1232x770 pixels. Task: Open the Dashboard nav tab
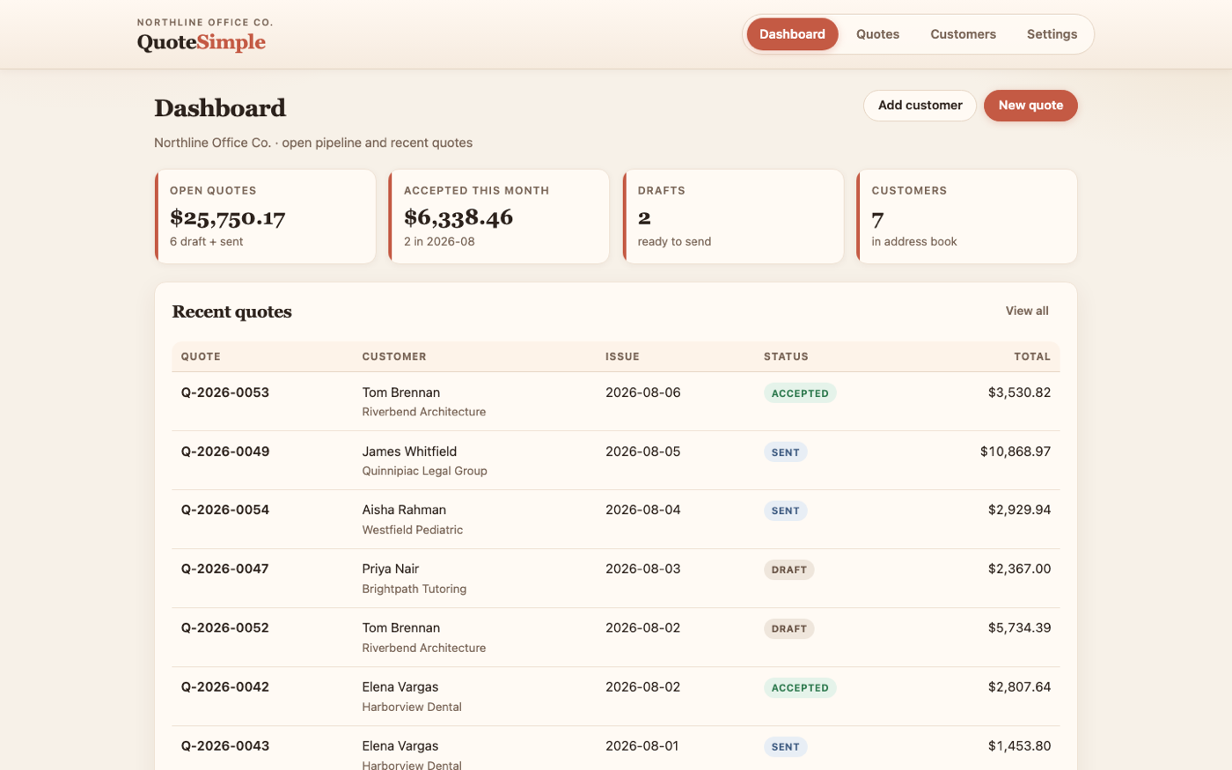click(x=792, y=34)
